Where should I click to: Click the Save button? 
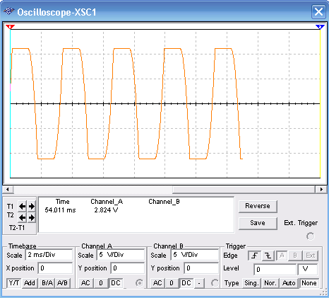258,223
